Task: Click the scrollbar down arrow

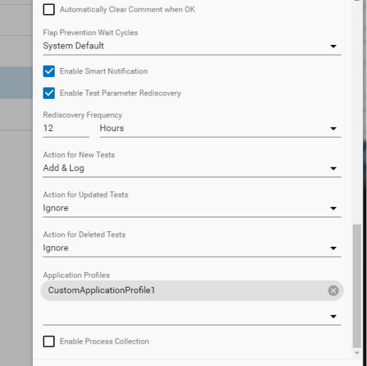Action: pos(357,353)
